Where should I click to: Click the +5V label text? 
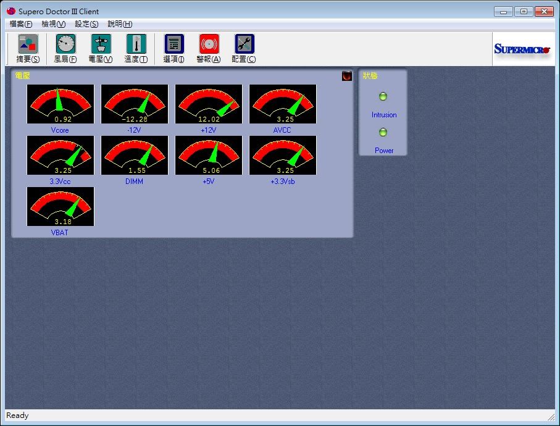click(209, 182)
